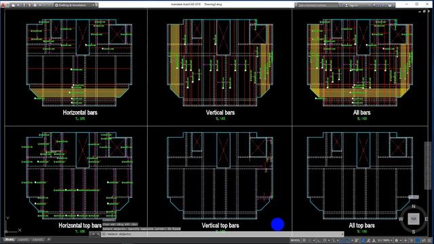The width and height of the screenshot is (434, 244).
Task: Open the 1:1 / 100% annotation scale dropdown
Action: 385,241
